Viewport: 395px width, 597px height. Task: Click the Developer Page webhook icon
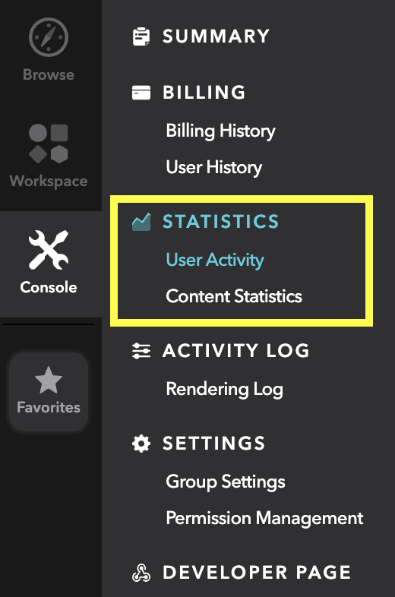[141, 573]
